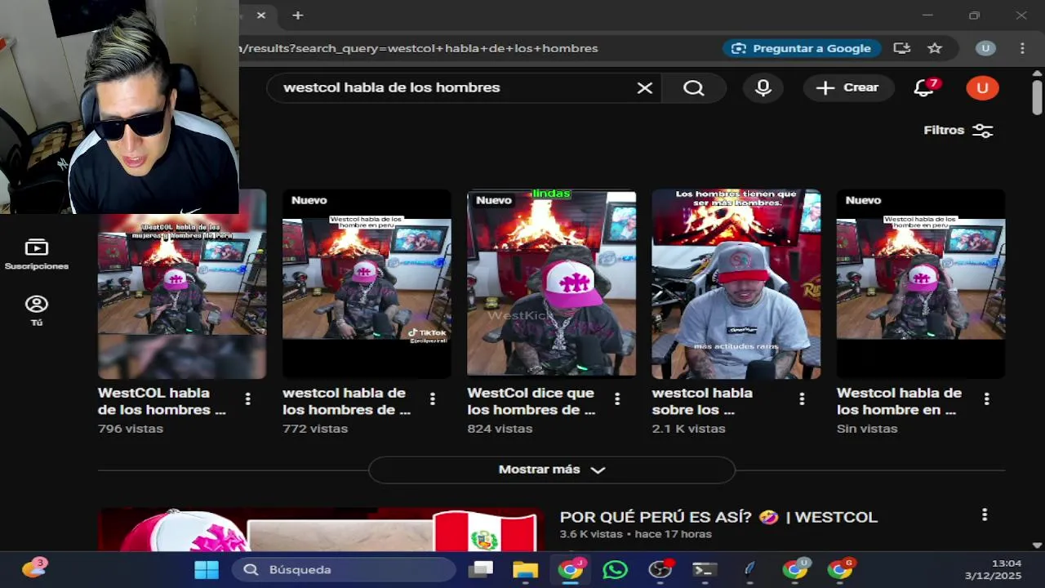Open options for the 2.1 K vistas short
The image size is (1045, 588).
tap(802, 399)
